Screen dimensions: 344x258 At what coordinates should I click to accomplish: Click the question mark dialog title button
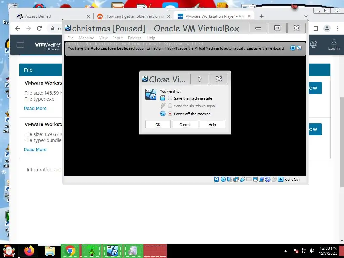[x=200, y=79]
